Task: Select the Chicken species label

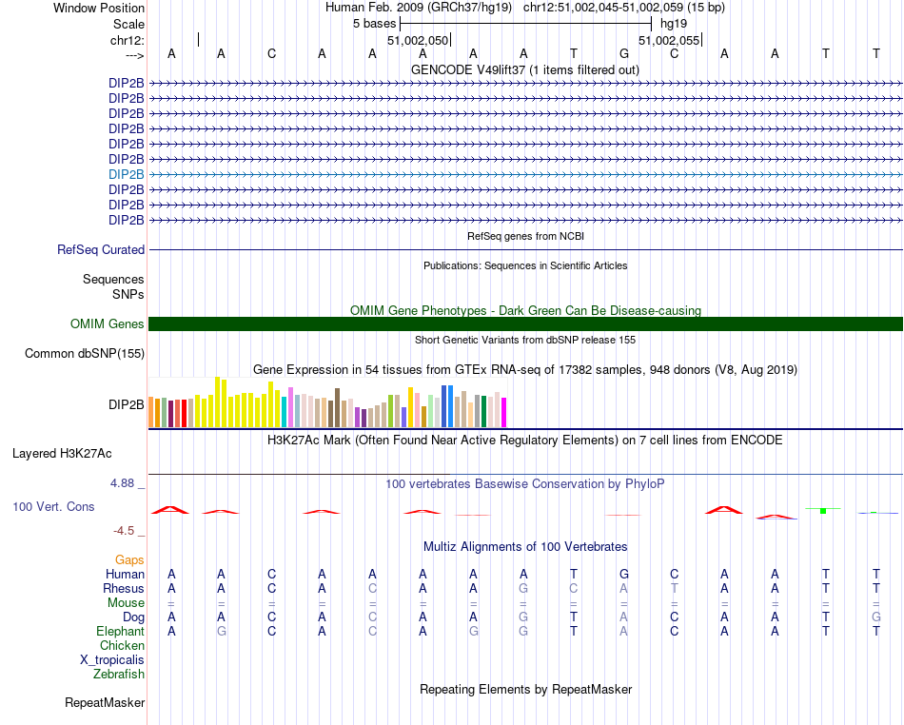Action: click(122, 645)
